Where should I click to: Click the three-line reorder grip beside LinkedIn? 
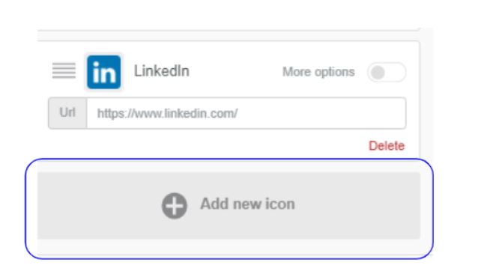coord(64,70)
